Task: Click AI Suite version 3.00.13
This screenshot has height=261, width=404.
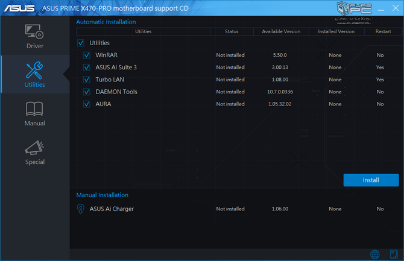Action: pos(280,68)
